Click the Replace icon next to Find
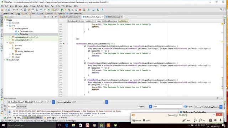This screenshot has width=228, height=128. pos(37,10)
